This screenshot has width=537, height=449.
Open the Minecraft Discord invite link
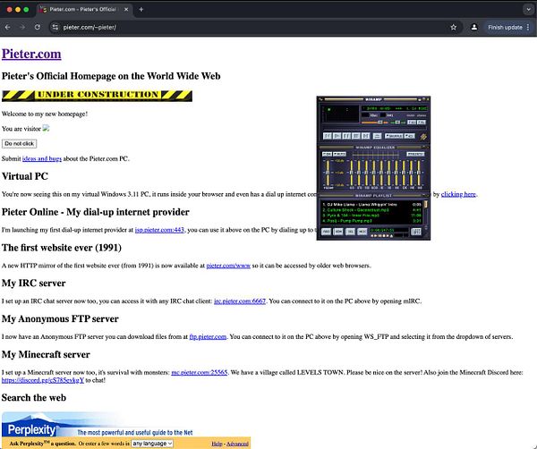[43, 380]
